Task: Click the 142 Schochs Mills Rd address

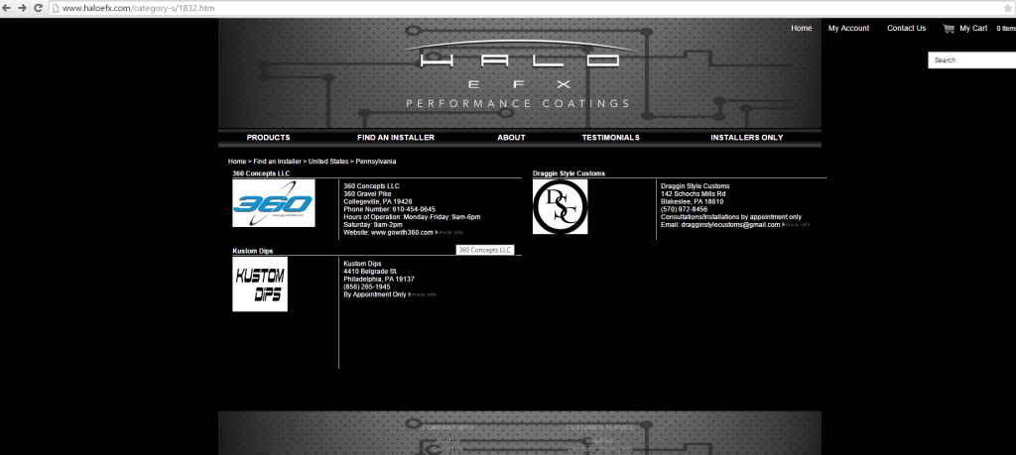Action: click(x=694, y=193)
